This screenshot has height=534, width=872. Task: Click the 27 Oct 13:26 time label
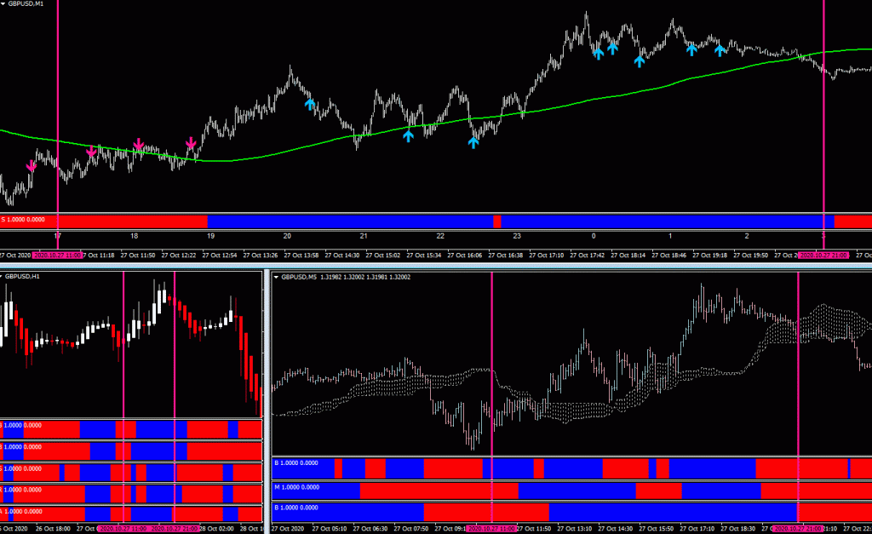261,256
